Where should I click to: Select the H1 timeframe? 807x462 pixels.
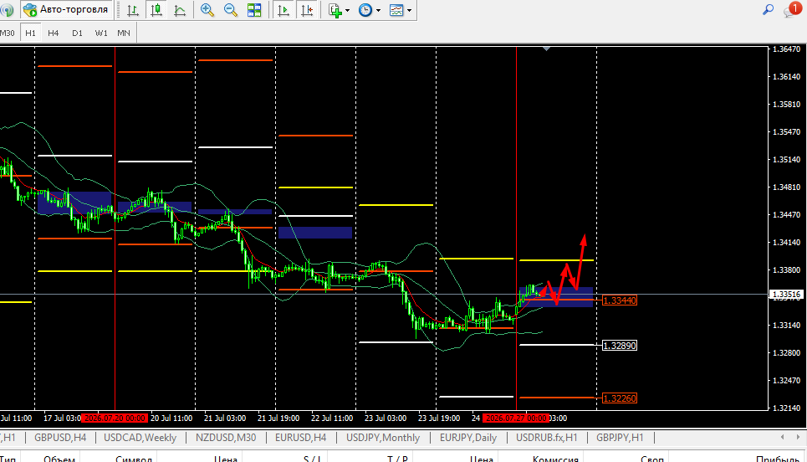pyautogui.click(x=30, y=33)
